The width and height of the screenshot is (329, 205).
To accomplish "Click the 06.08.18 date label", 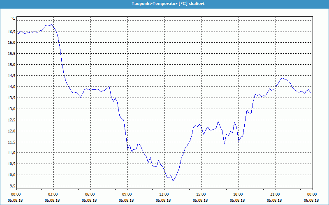I will (x=311, y=200).
